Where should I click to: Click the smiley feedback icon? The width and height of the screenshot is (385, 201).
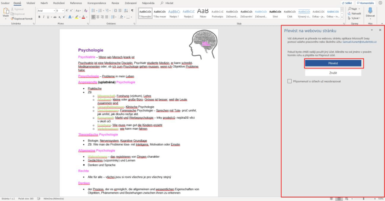tap(380, 3)
